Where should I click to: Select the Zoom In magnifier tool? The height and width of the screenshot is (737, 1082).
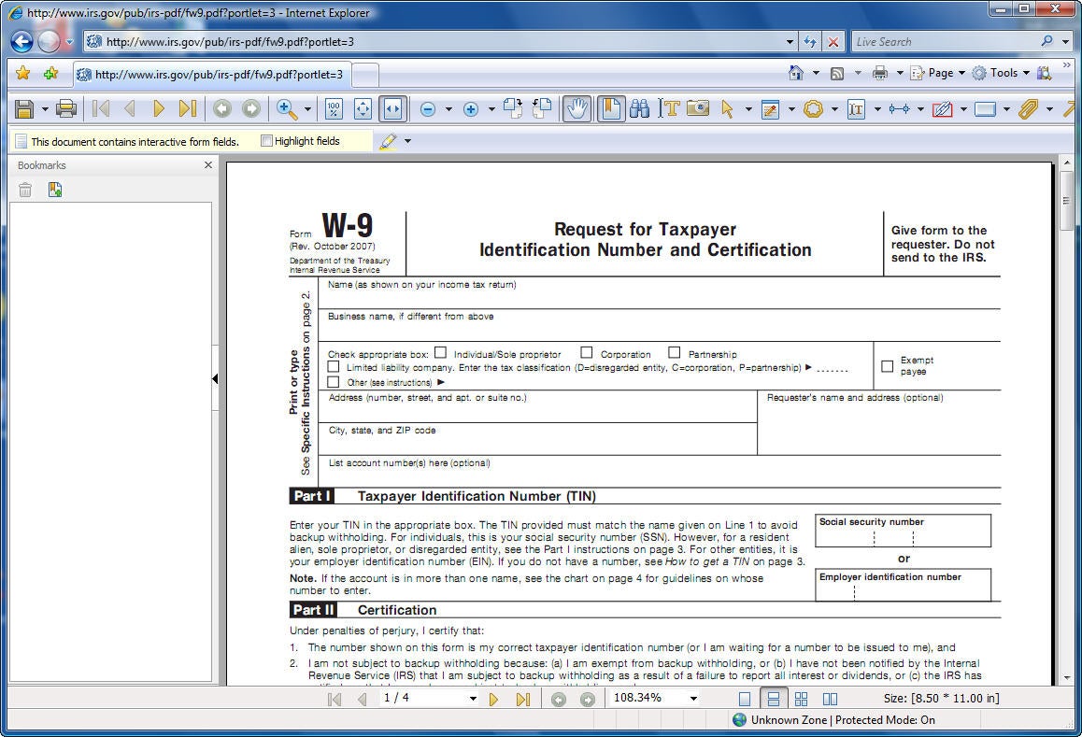286,109
